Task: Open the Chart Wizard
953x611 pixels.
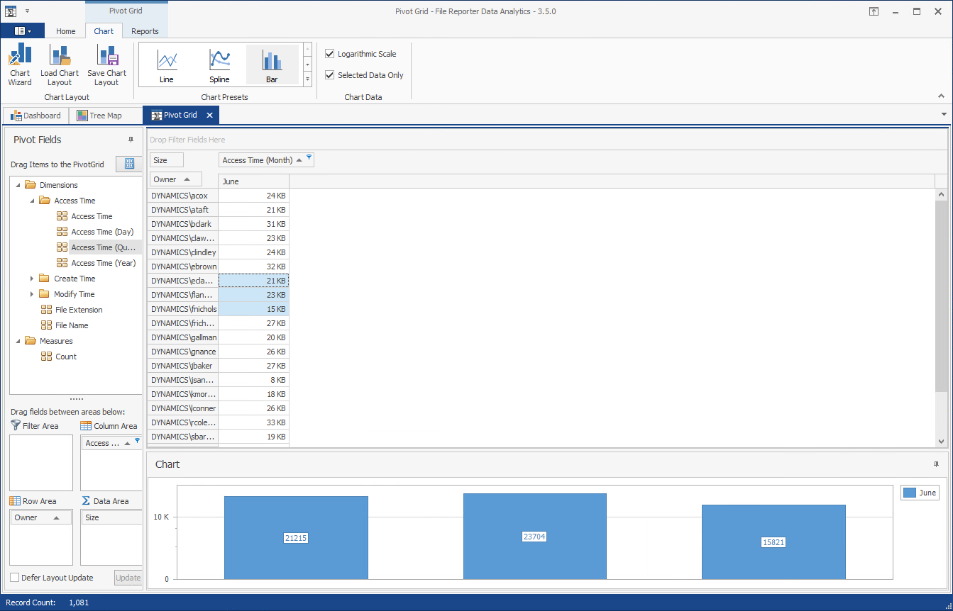Action: (20, 65)
